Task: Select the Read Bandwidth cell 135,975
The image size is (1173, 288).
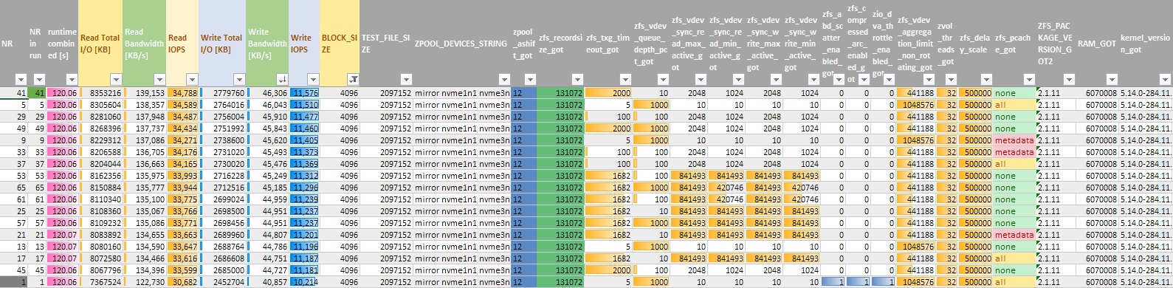Action: pyautogui.click(x=145, y=176)
